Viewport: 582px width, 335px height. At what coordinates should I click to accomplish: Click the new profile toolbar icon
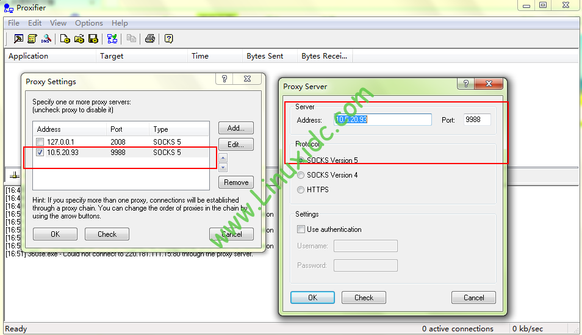(x=65, y=39)
